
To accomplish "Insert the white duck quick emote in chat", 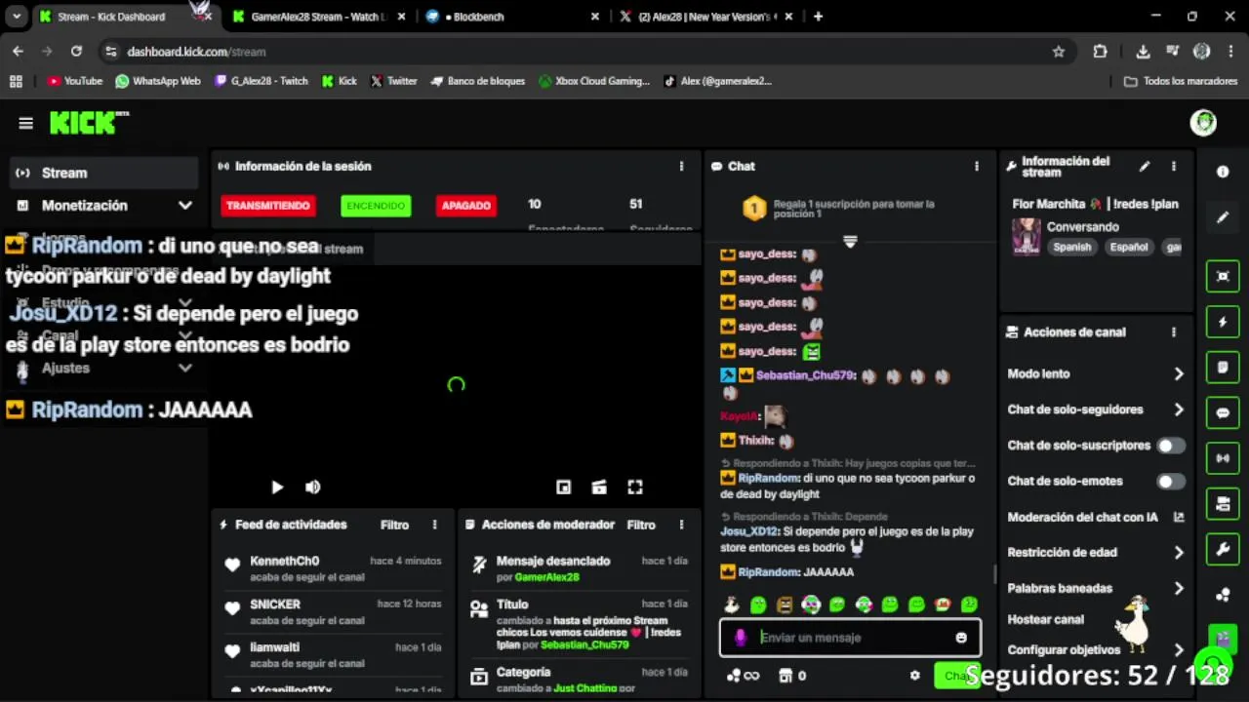I will coord(731,605).
